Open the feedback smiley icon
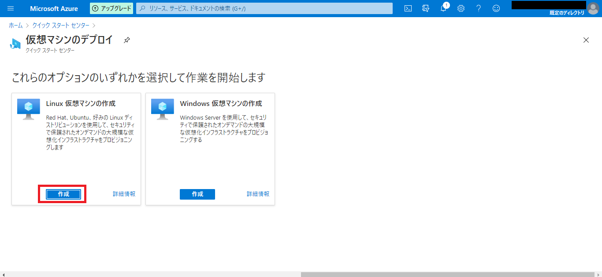Viewport: 602px width, 277px height. click(496, 8)
